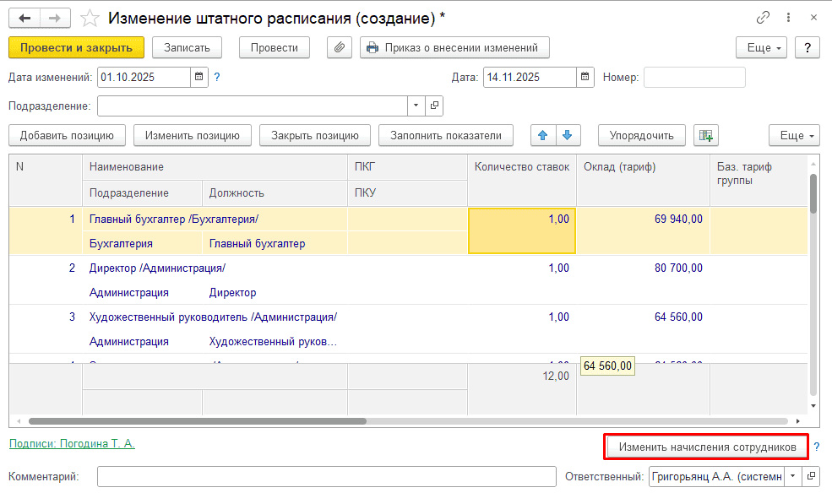The image size is (832, 493).
Task: Open the vertical three-dot menu
Action: pyautogui.click(x=788, y=18)
